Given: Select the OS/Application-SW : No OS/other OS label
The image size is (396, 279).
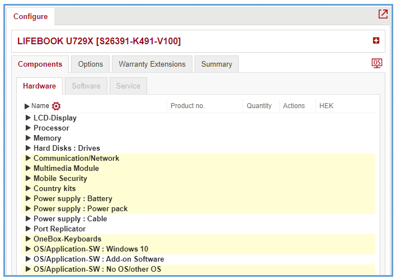Looking at the screenshot, I should coord(97,269).
